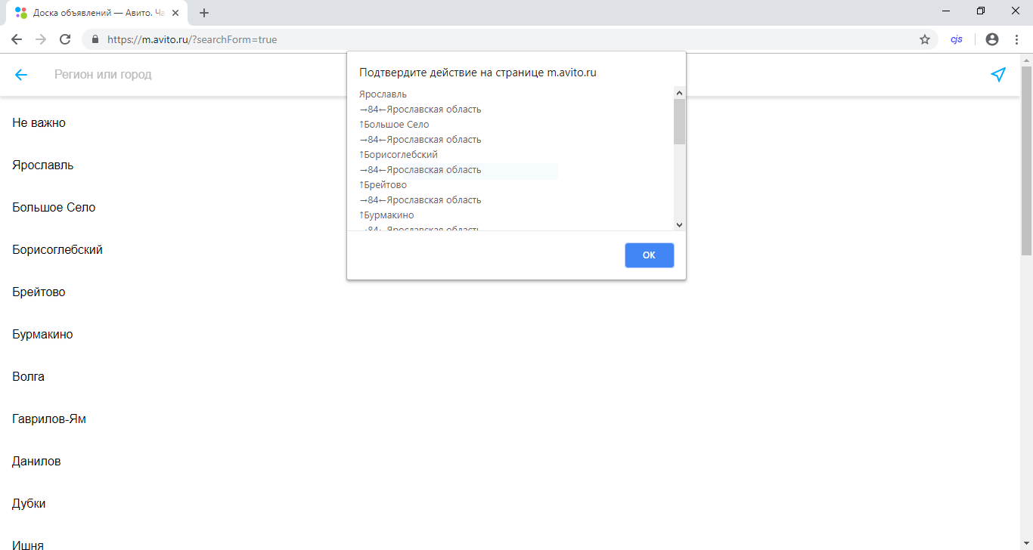Close the Chrome window

1016,11
